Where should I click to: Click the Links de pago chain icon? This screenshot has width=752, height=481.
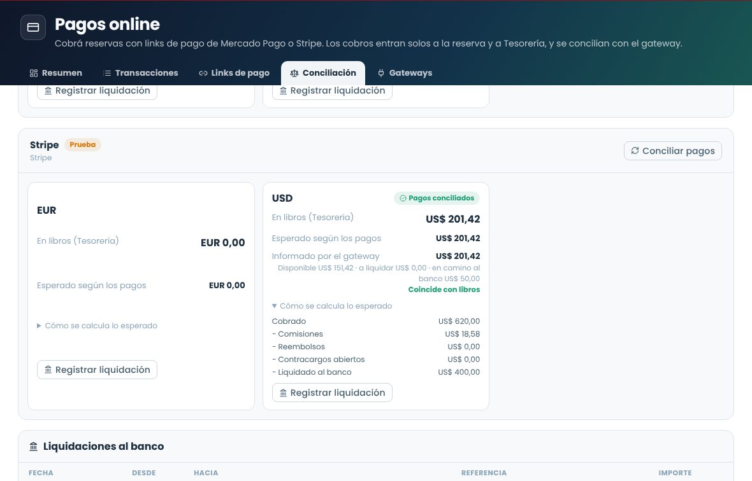click(203, 73)
